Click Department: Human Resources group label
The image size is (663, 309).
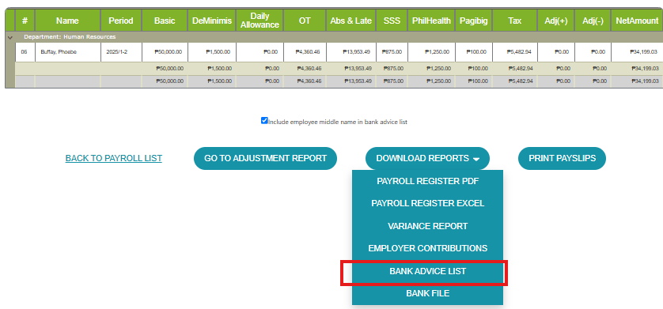(x=70, y=37)
